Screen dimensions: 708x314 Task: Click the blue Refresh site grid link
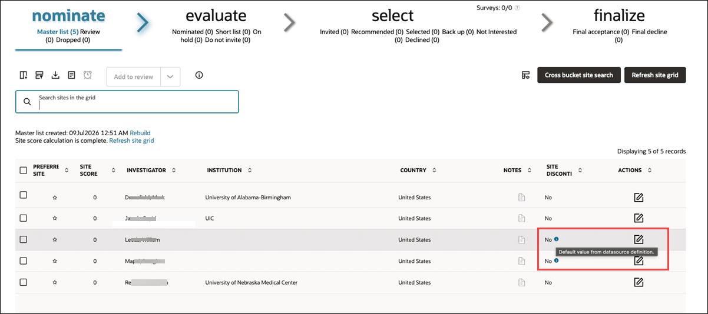click(132, 141)
